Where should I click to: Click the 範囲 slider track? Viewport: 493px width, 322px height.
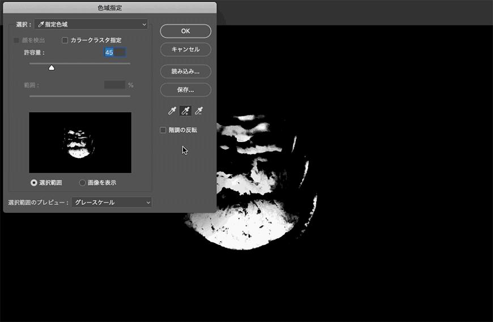click(79, 96)
